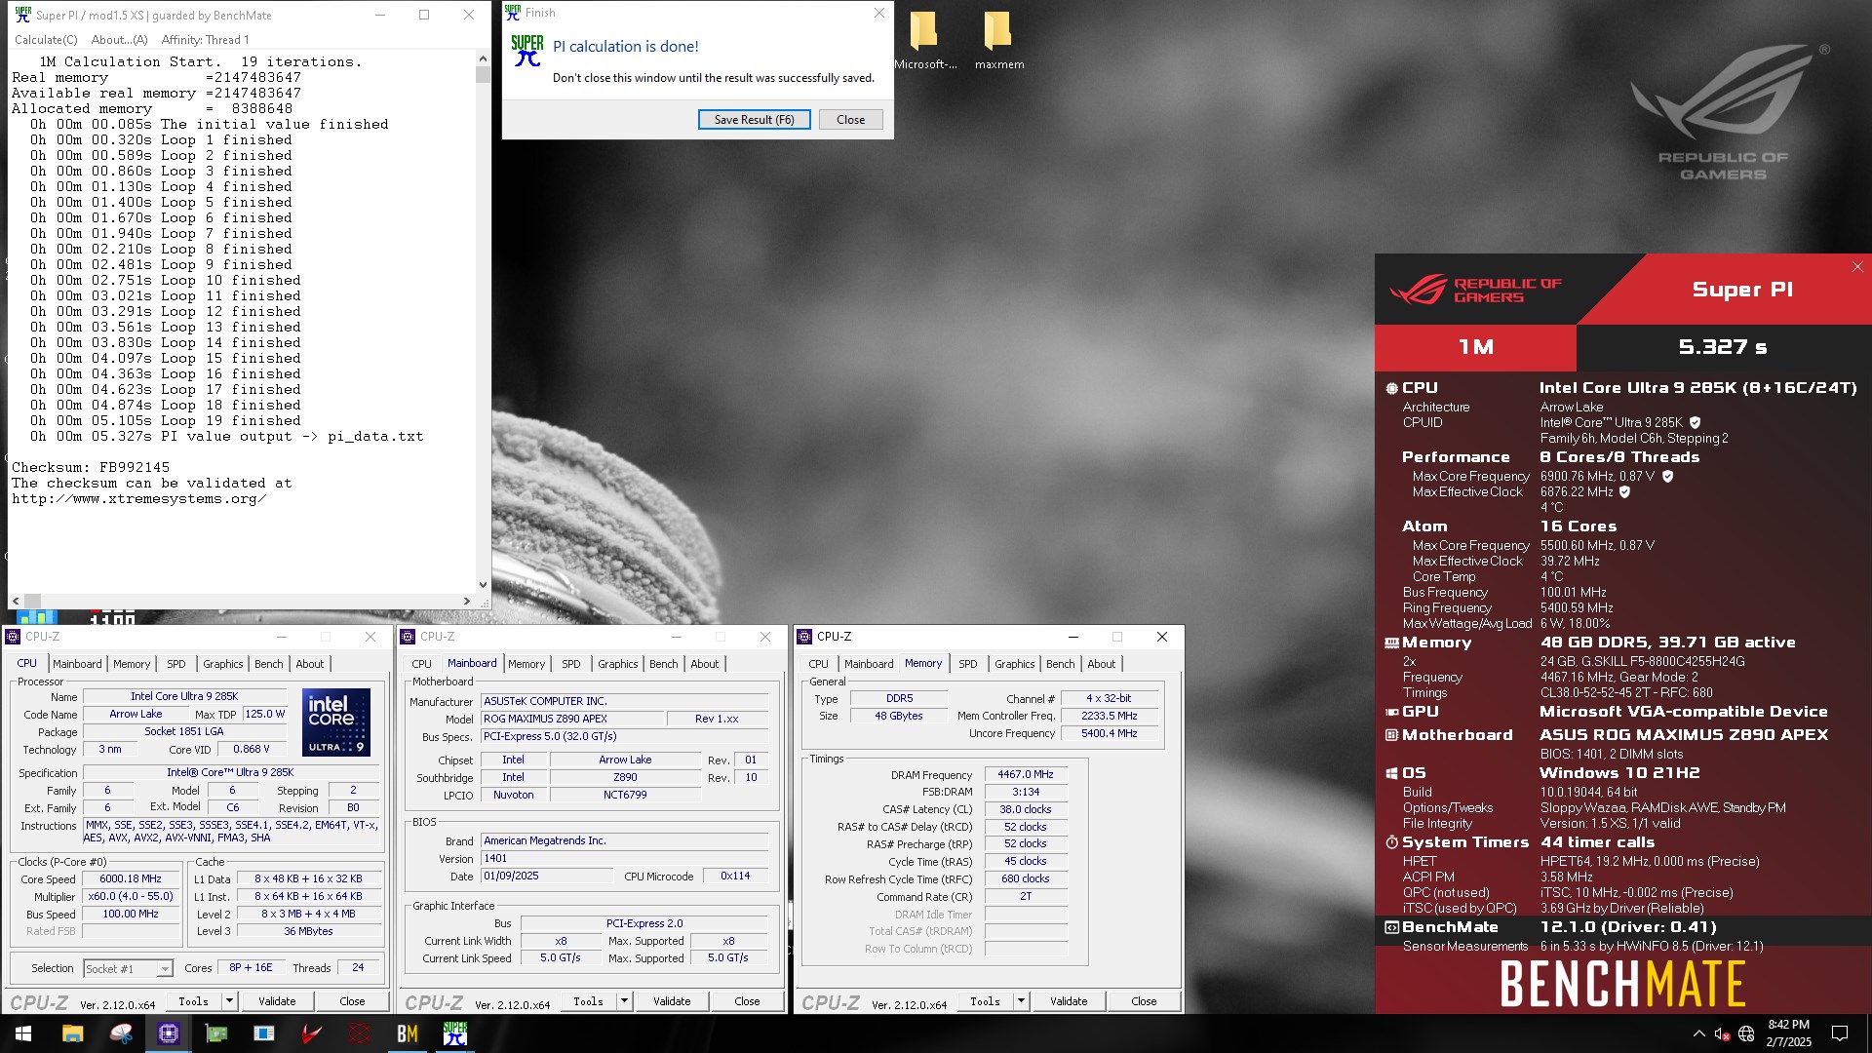Switch to Super PI taskbar icon
This screenshot has height=1053, width=1872.
(455, 1033)
